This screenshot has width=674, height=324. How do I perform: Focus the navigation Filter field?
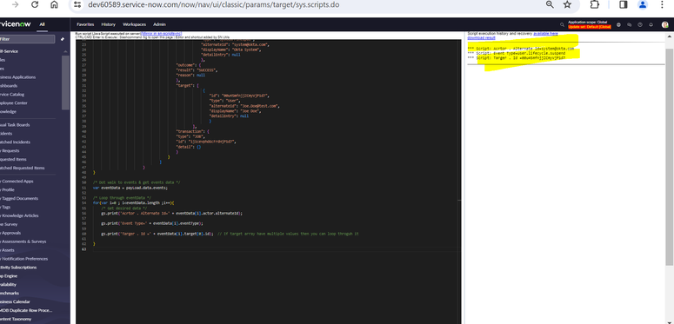tap(28, 39)
